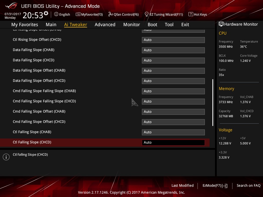Open Search on FAQ
The height and width of the screenshot is (197, 263).
(x=248, y=185)
